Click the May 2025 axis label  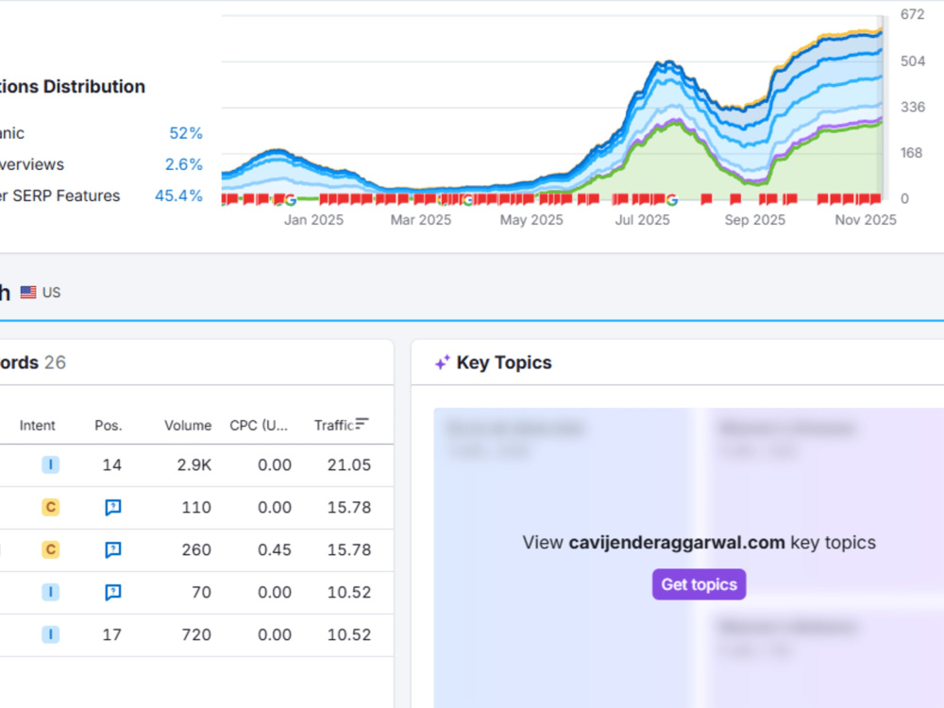[531, 220]
